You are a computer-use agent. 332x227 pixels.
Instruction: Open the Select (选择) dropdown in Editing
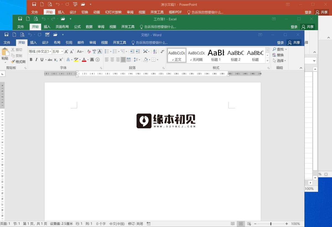point(279,60)
